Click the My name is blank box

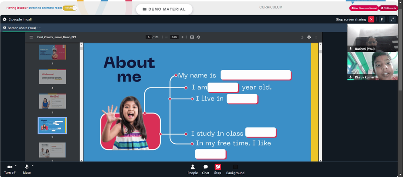(256, 75)
